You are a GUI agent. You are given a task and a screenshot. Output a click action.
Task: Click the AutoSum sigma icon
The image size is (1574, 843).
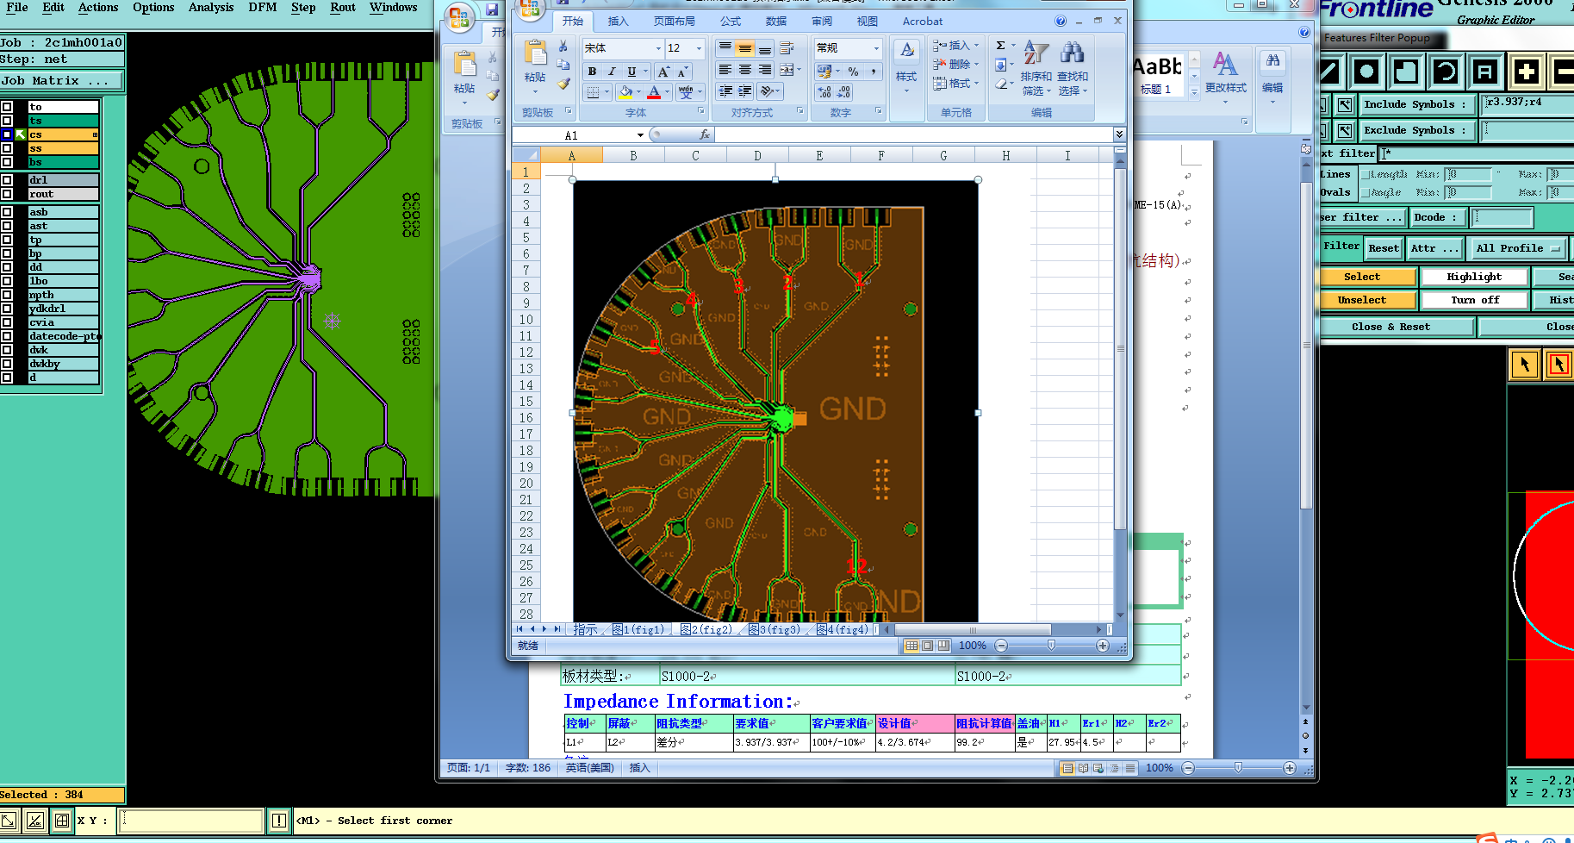(x=1001, y=46)
